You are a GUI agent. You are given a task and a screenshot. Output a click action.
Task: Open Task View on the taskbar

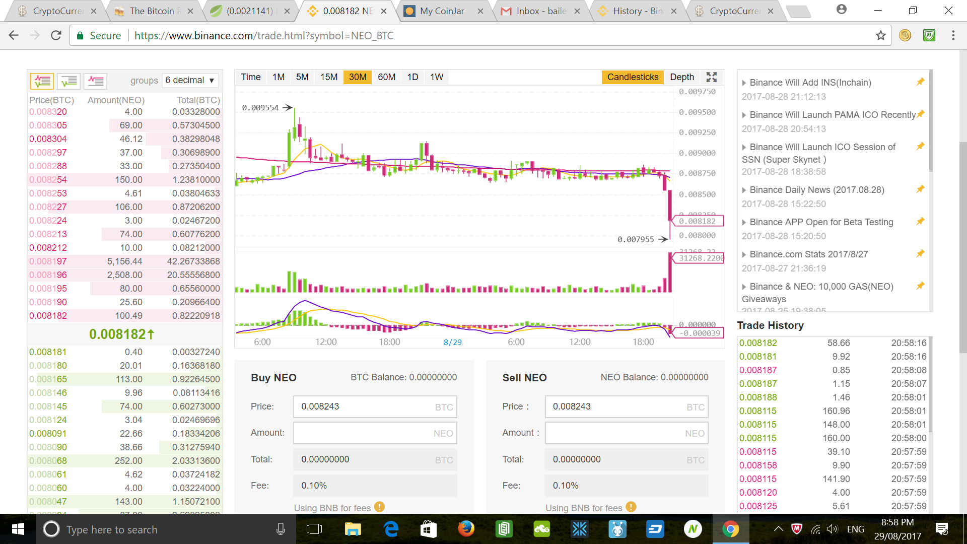coord(314,529)
